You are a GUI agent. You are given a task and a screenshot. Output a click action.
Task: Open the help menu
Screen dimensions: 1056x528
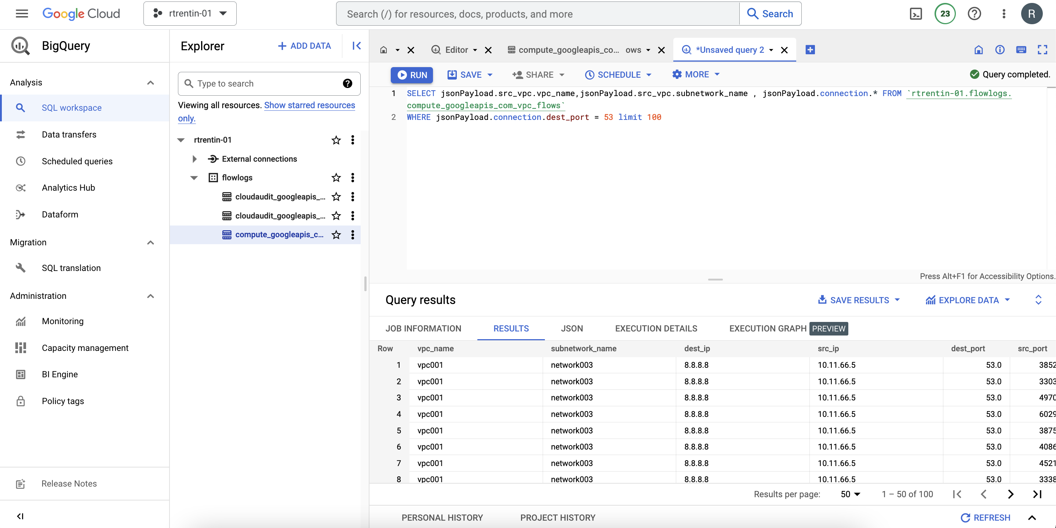pos(974,14)
